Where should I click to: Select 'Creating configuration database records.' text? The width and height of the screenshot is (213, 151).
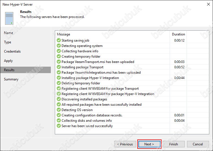(x=92, y=115)
